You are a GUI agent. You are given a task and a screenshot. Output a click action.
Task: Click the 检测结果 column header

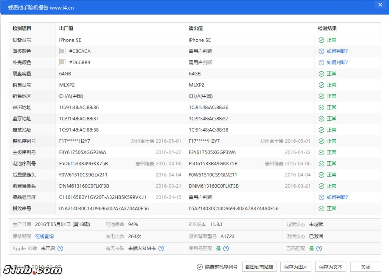click(x=327, y=29)
